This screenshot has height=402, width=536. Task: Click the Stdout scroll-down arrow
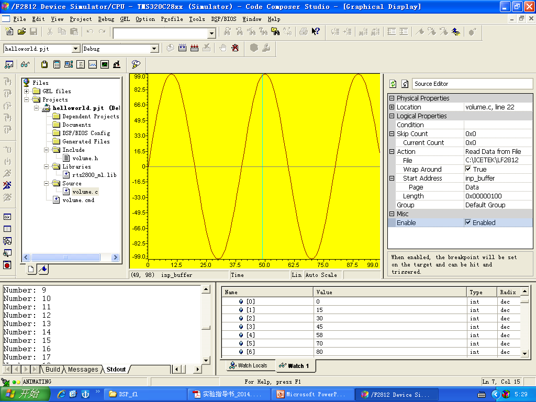point(206,360)
